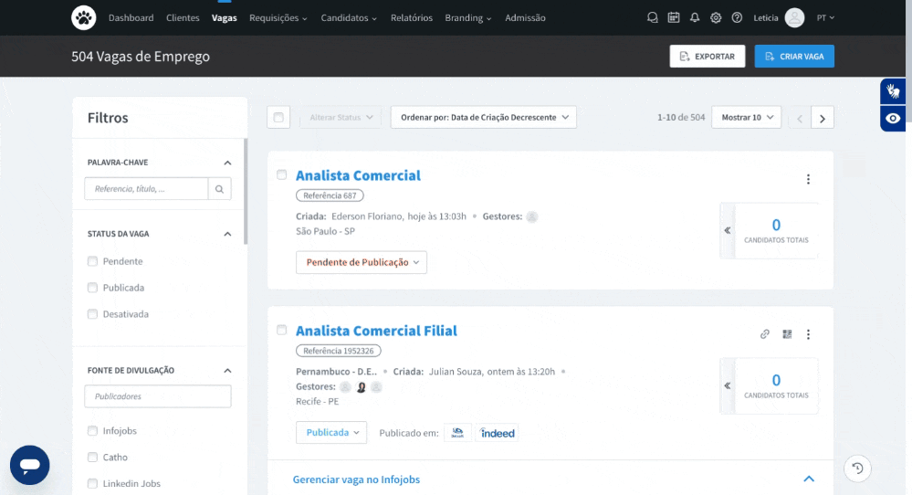Show QR code for Analista Comercial Filial
Screen dimensions: 912x495
787,334
